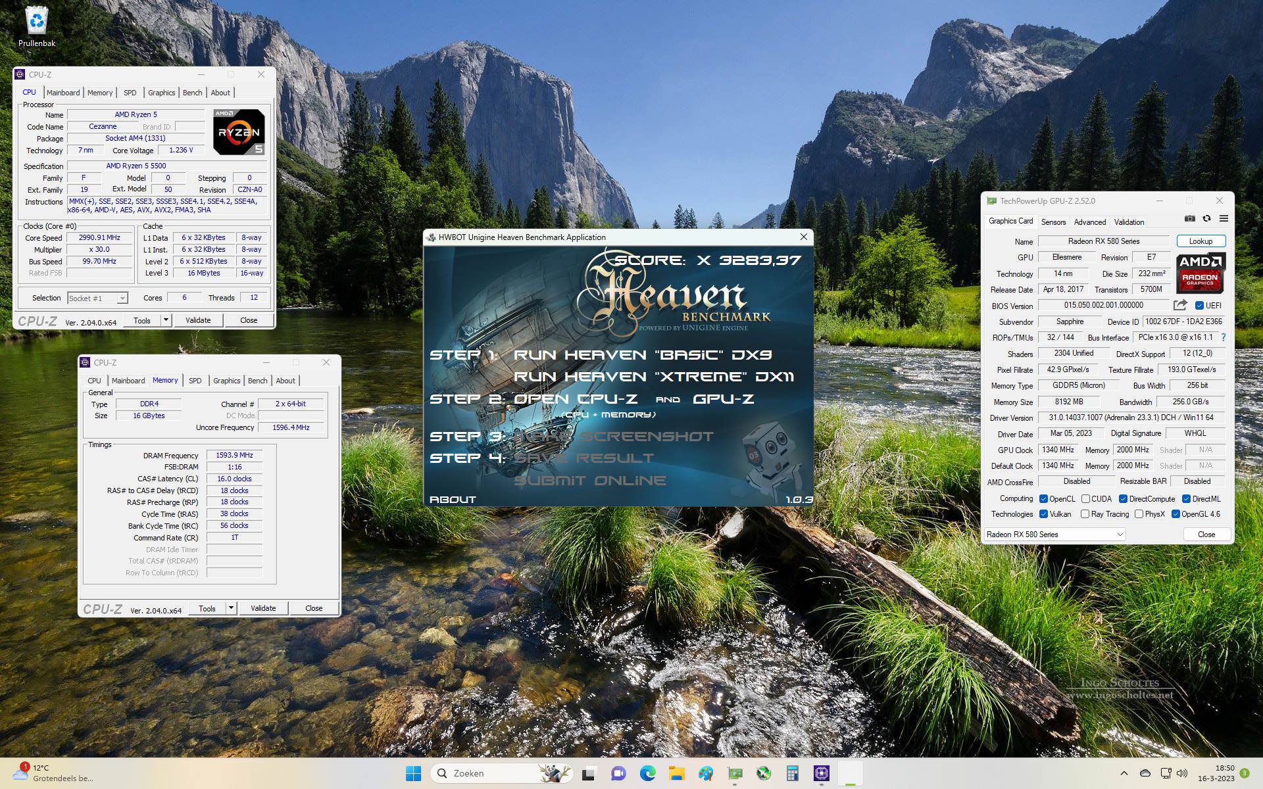Run Heaven "Basic" DX9 benchmark
1263x789 pixels.
[x=642, y=355]
